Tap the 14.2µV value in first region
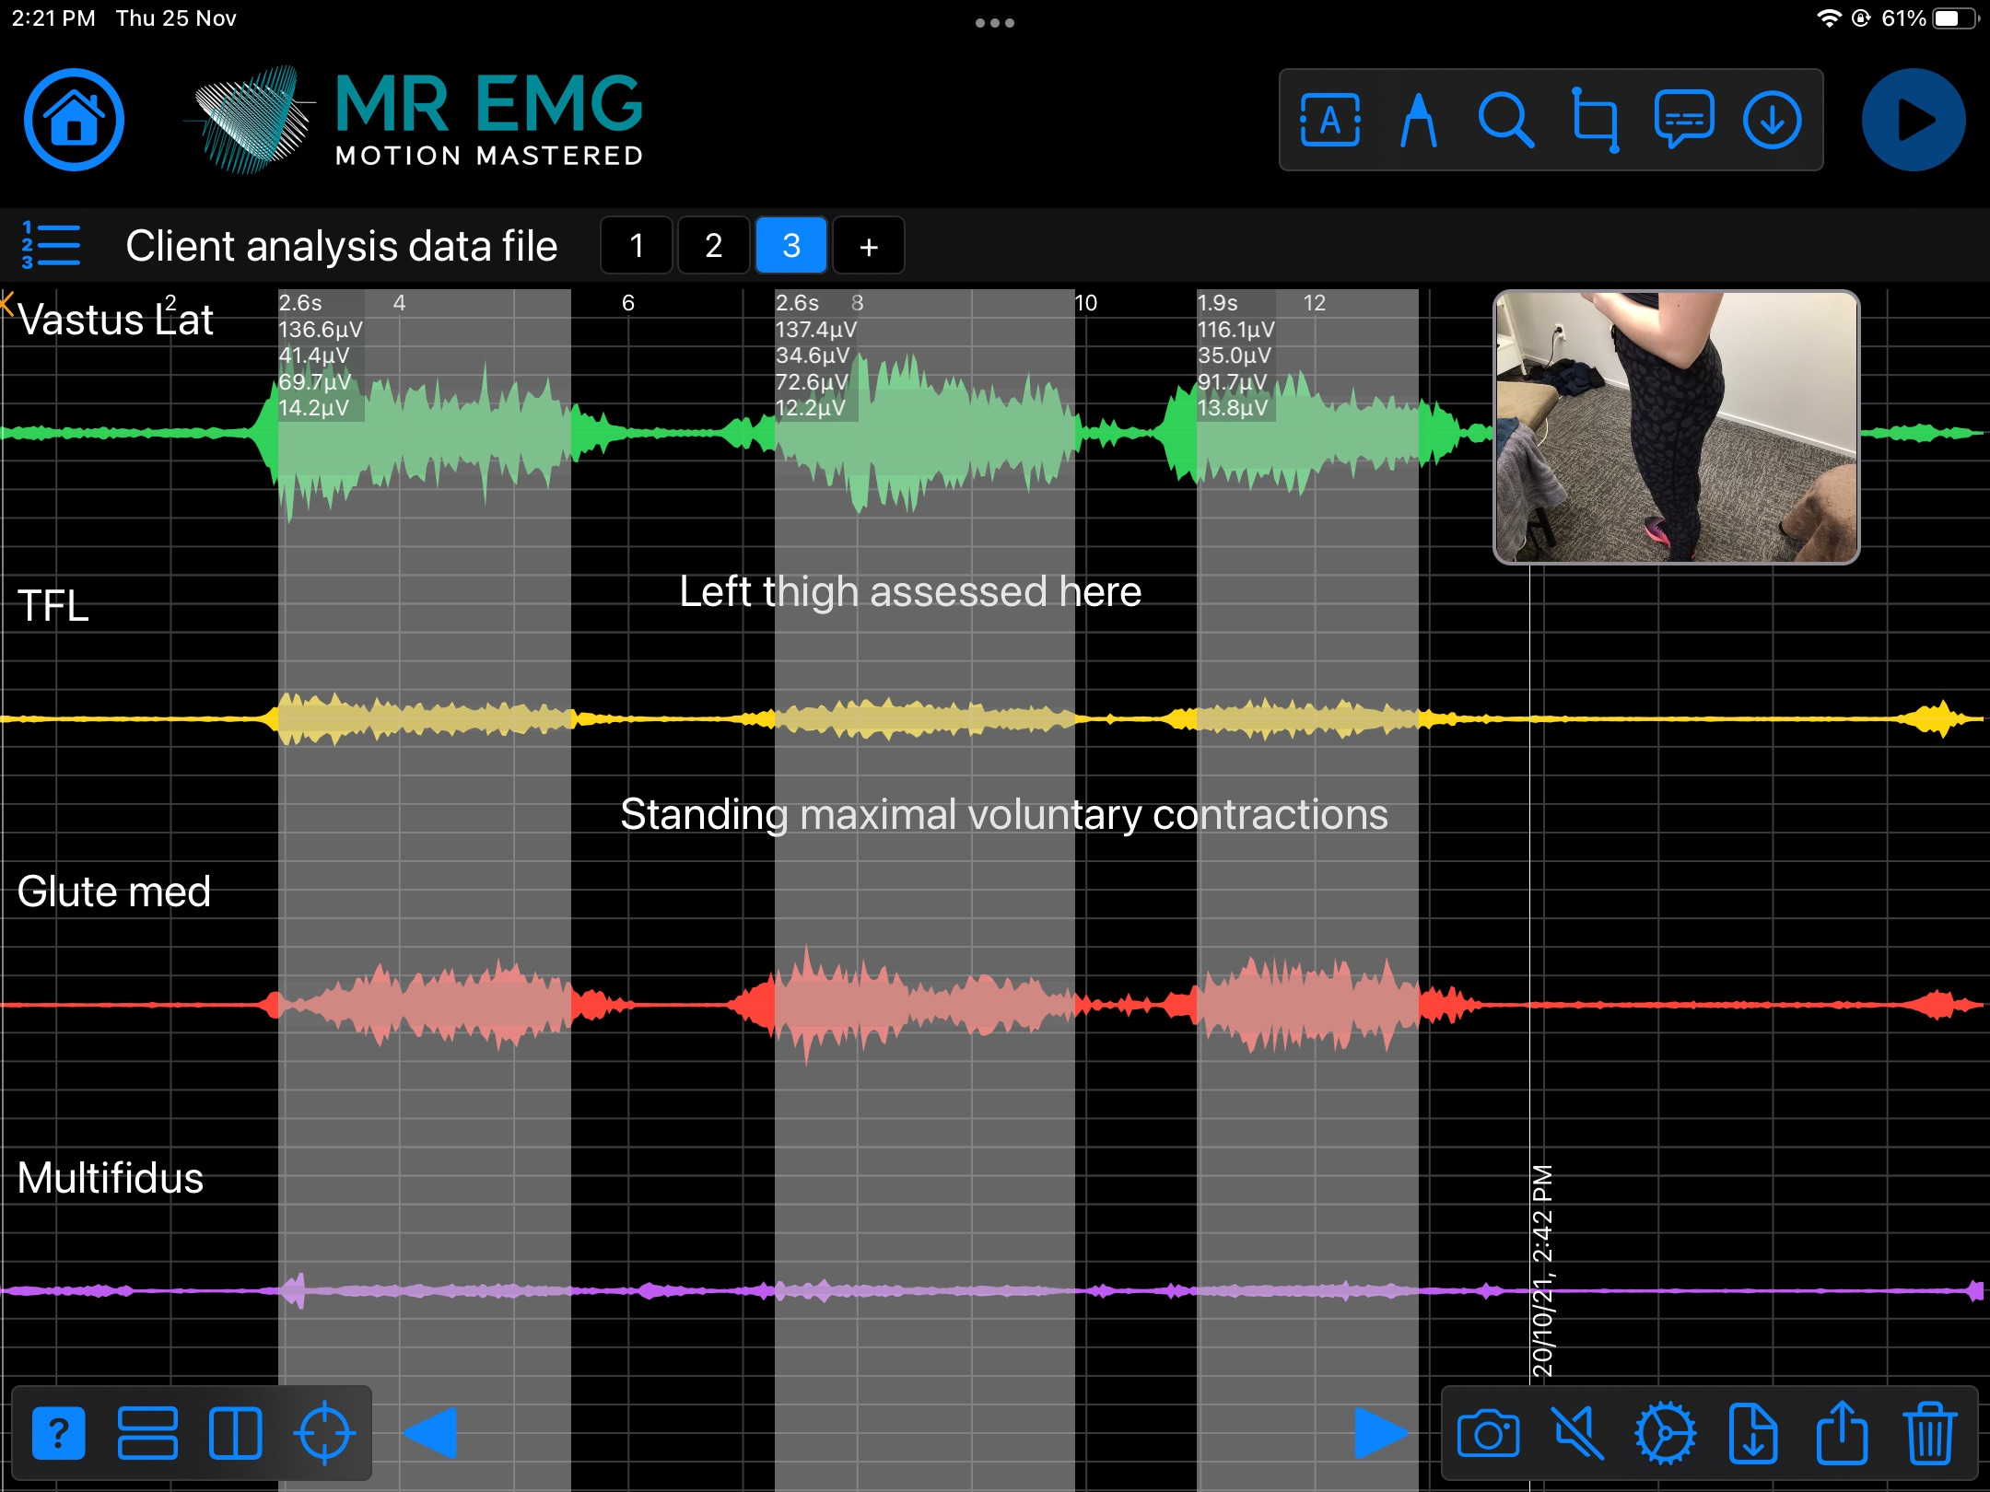Screen dimensions: 1990x1492 coord(313,407)
